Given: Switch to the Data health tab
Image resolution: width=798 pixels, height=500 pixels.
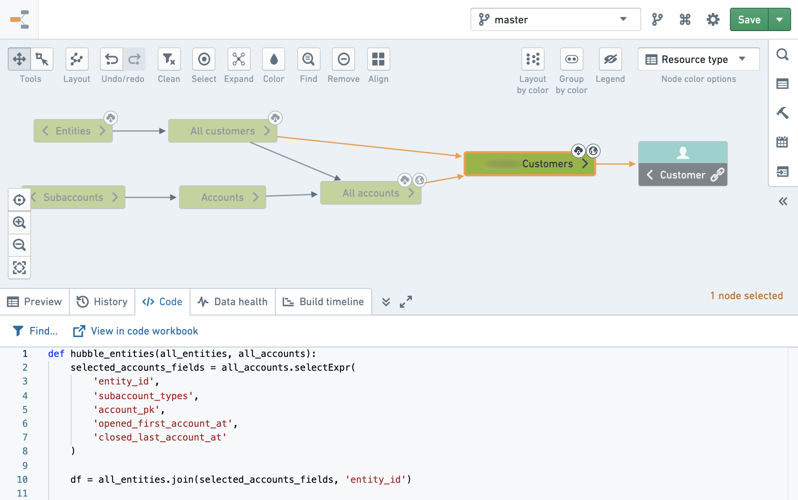Looking at the screenshot, I should [233, 302].
